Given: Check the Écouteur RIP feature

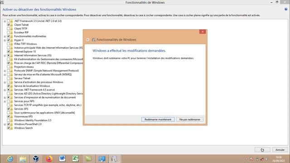Looking at the screenshot, I should (x=8, y=32).
